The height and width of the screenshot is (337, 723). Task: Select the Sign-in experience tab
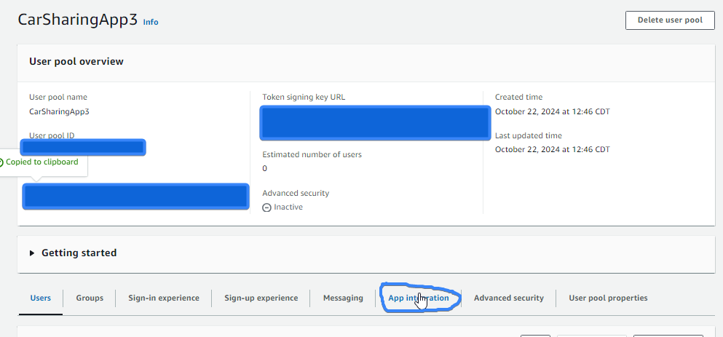tap(164, 298)
